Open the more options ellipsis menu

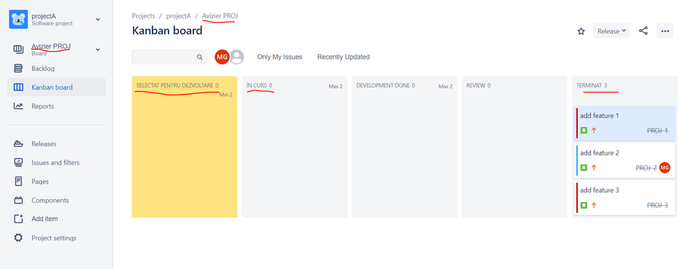[665, 31]
